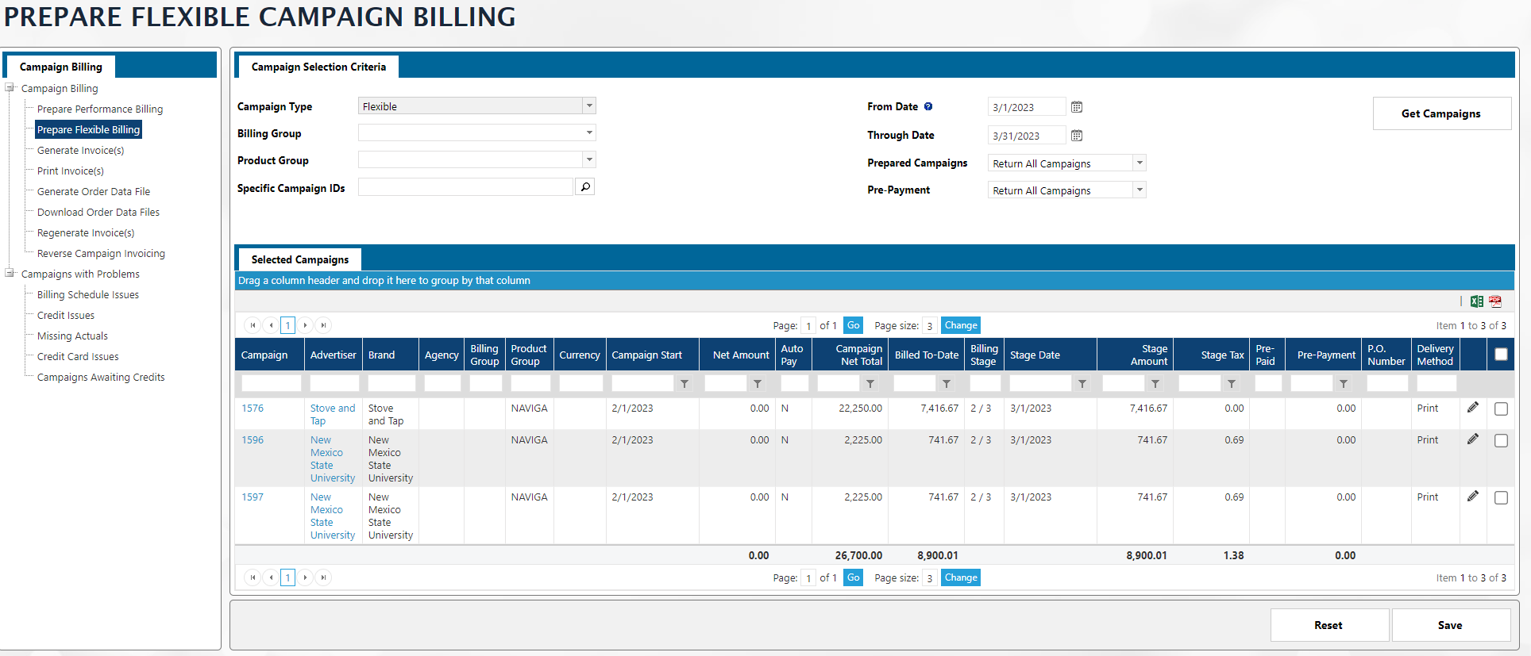This screenshot has height=656, width=1531.
Task: Collapse Campaigns with Problems tree node
Action: point(10,274)
